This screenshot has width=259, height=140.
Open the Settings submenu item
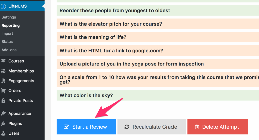[x=9, y=17]
